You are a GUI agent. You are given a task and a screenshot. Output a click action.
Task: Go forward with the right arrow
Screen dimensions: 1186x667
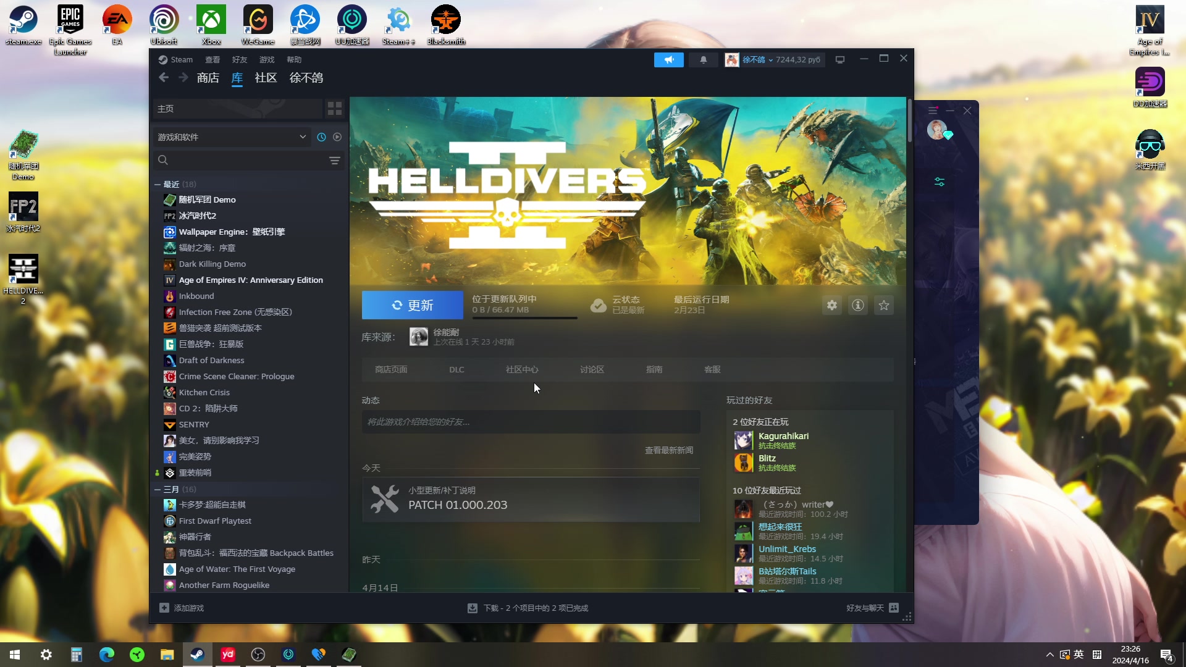(183, 78)
